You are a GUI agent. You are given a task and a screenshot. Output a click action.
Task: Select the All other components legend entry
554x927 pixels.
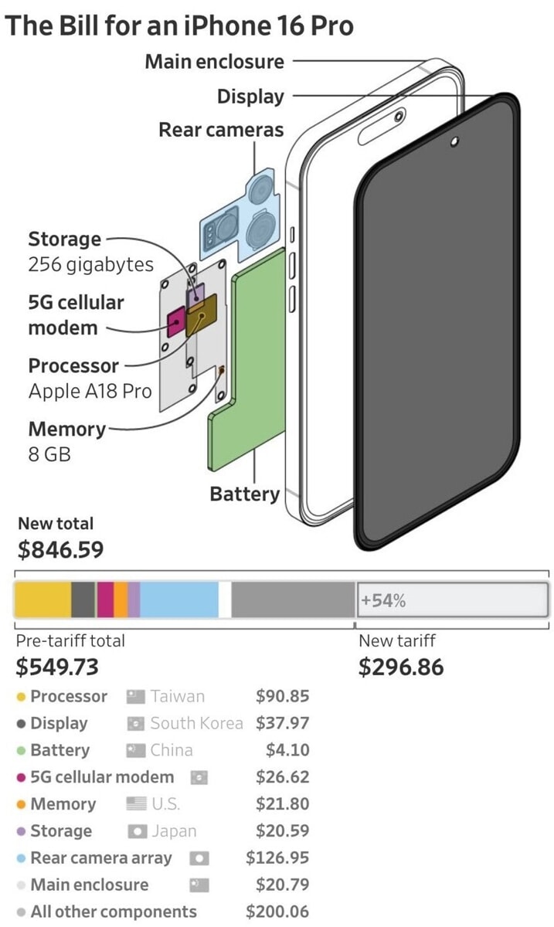(114, 912)
